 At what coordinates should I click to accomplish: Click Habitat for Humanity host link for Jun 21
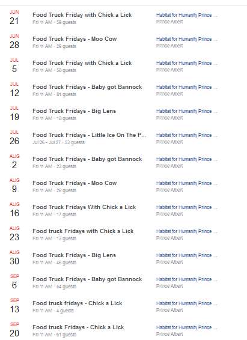(186, 15)
